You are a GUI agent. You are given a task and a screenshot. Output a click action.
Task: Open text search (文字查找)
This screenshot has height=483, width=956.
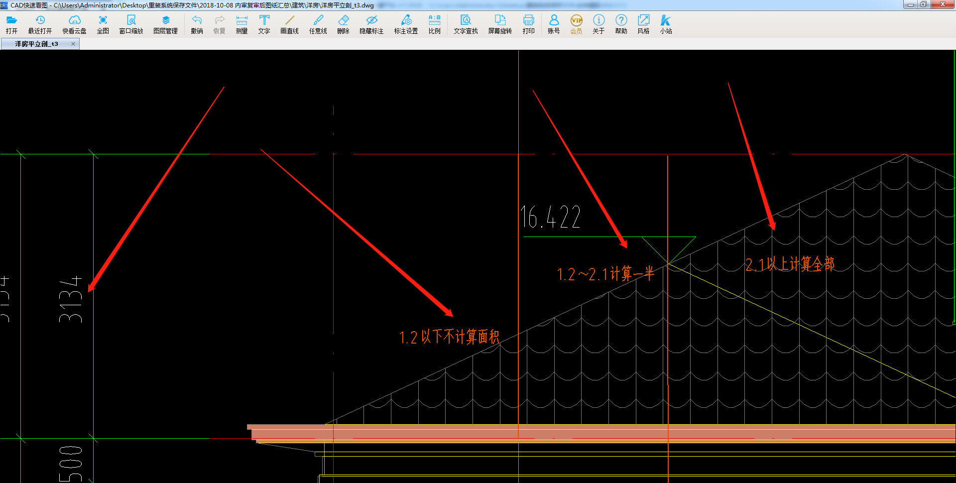(x=466, y=24)
